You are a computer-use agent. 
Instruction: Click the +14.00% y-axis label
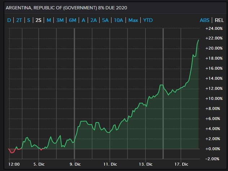[x=214, y=78]
